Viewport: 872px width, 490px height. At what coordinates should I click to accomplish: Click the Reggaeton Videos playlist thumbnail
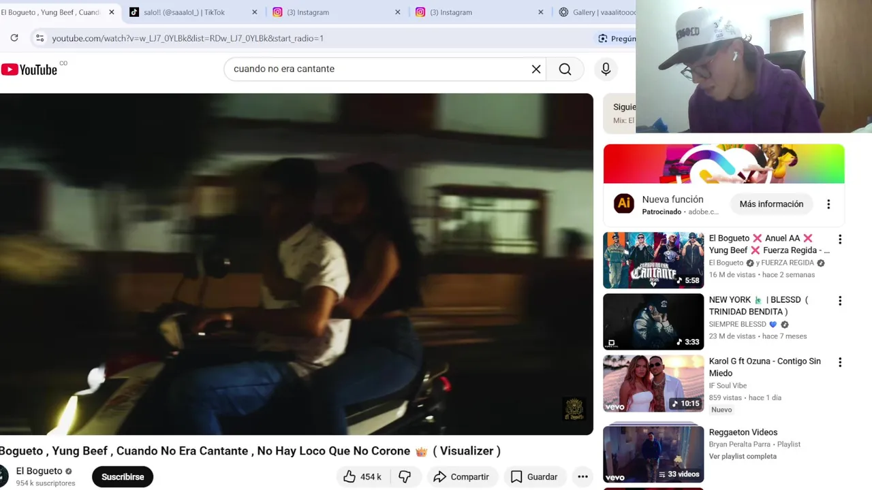pos(653,453)
